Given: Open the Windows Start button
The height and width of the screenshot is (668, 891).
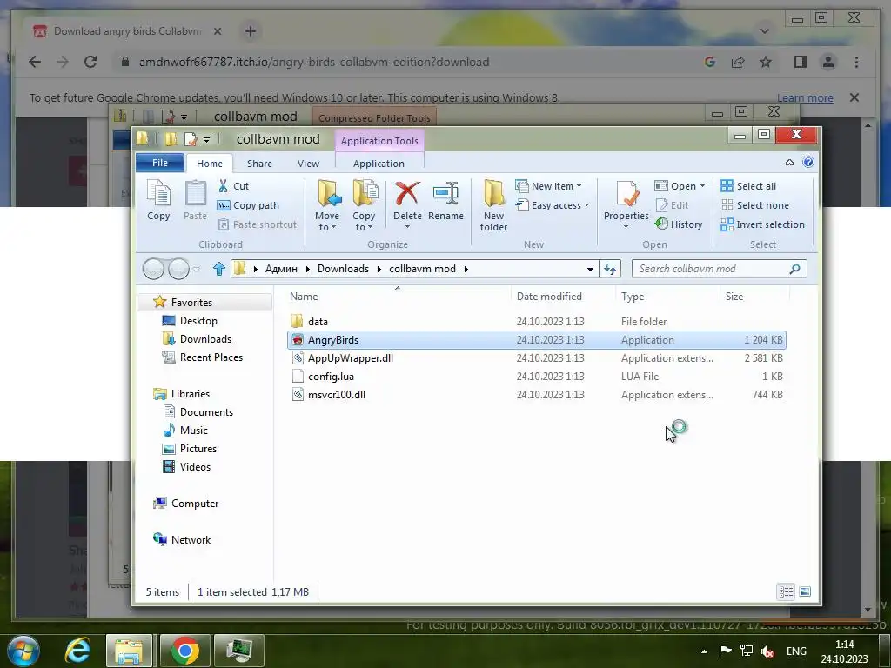Looking at the screenshot, I should (x=23, y=651).
